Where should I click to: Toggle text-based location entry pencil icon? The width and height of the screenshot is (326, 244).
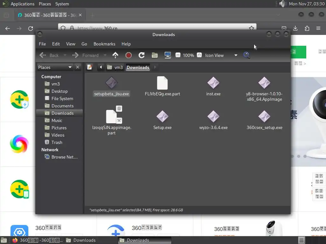click(x=89, y=67)
